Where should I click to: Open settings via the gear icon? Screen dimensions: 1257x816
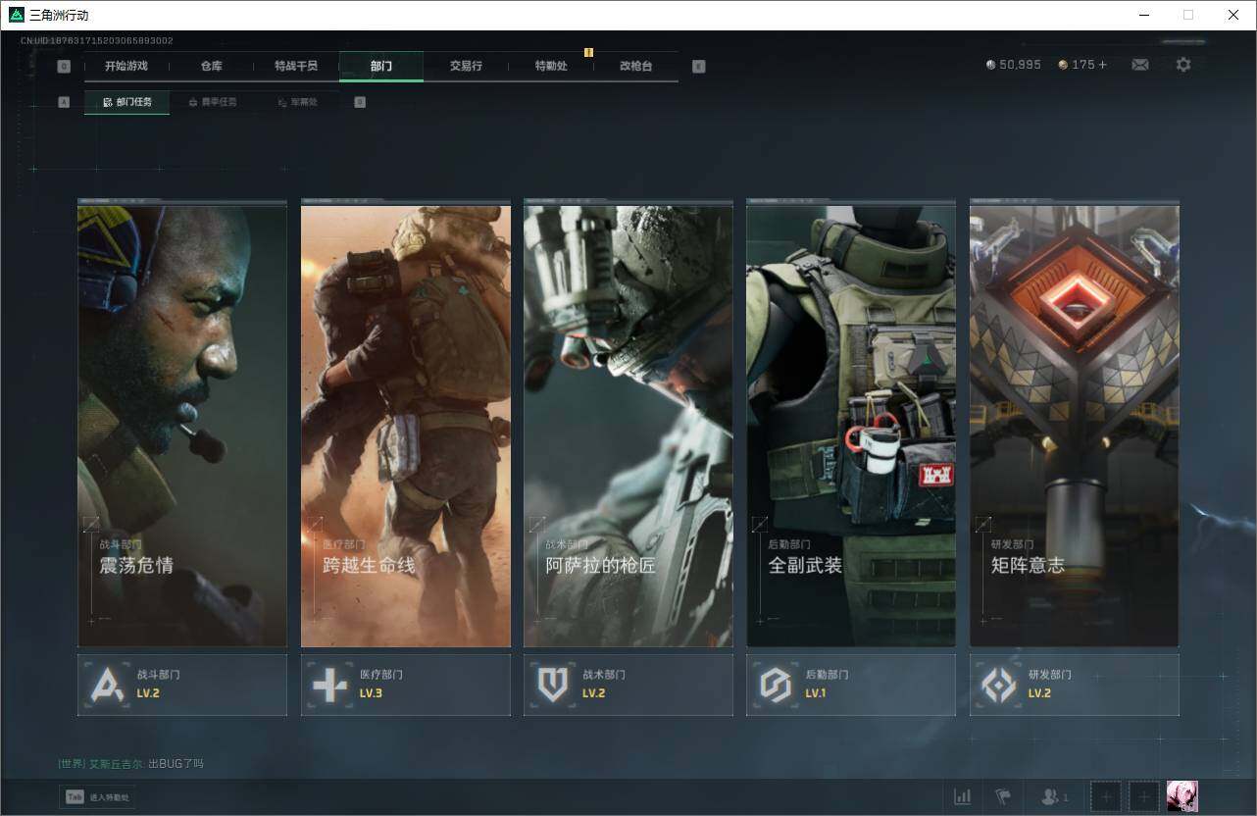pyautogui.click(x=1183, y=65)
